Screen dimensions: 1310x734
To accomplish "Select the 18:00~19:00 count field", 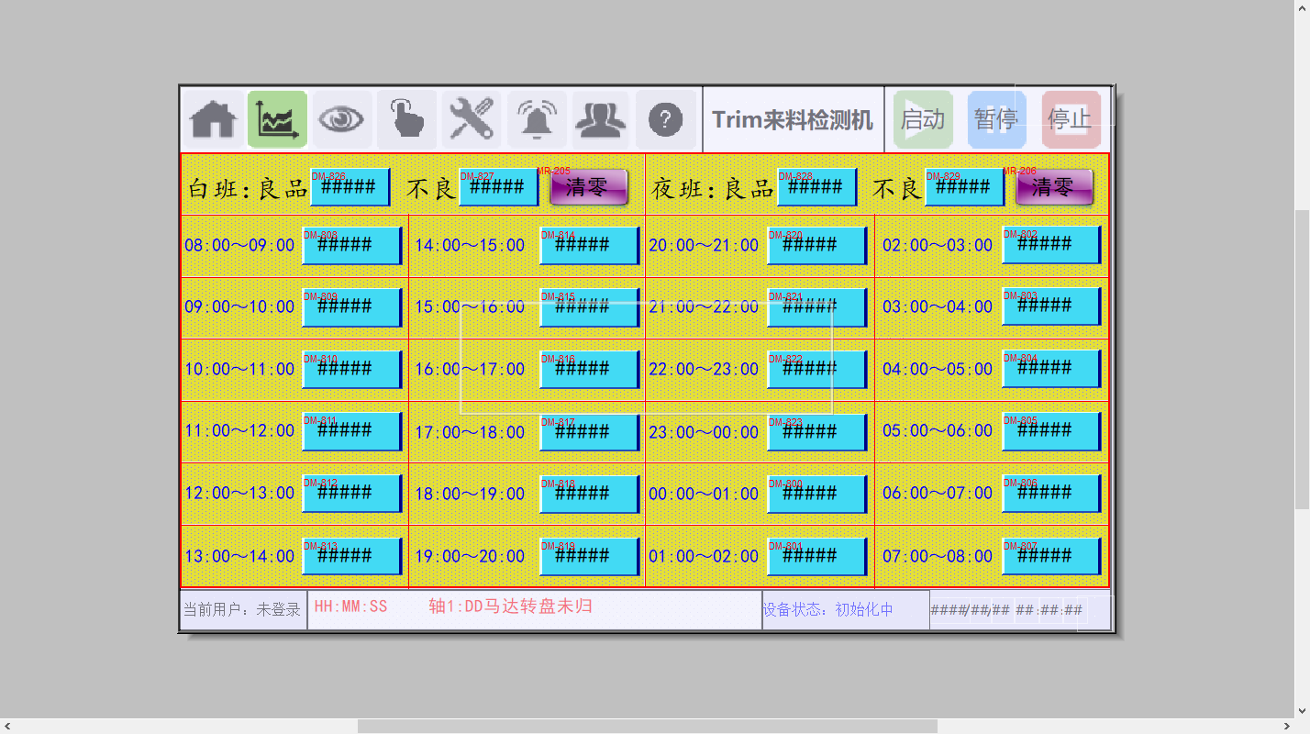I will tap(590, 493).
